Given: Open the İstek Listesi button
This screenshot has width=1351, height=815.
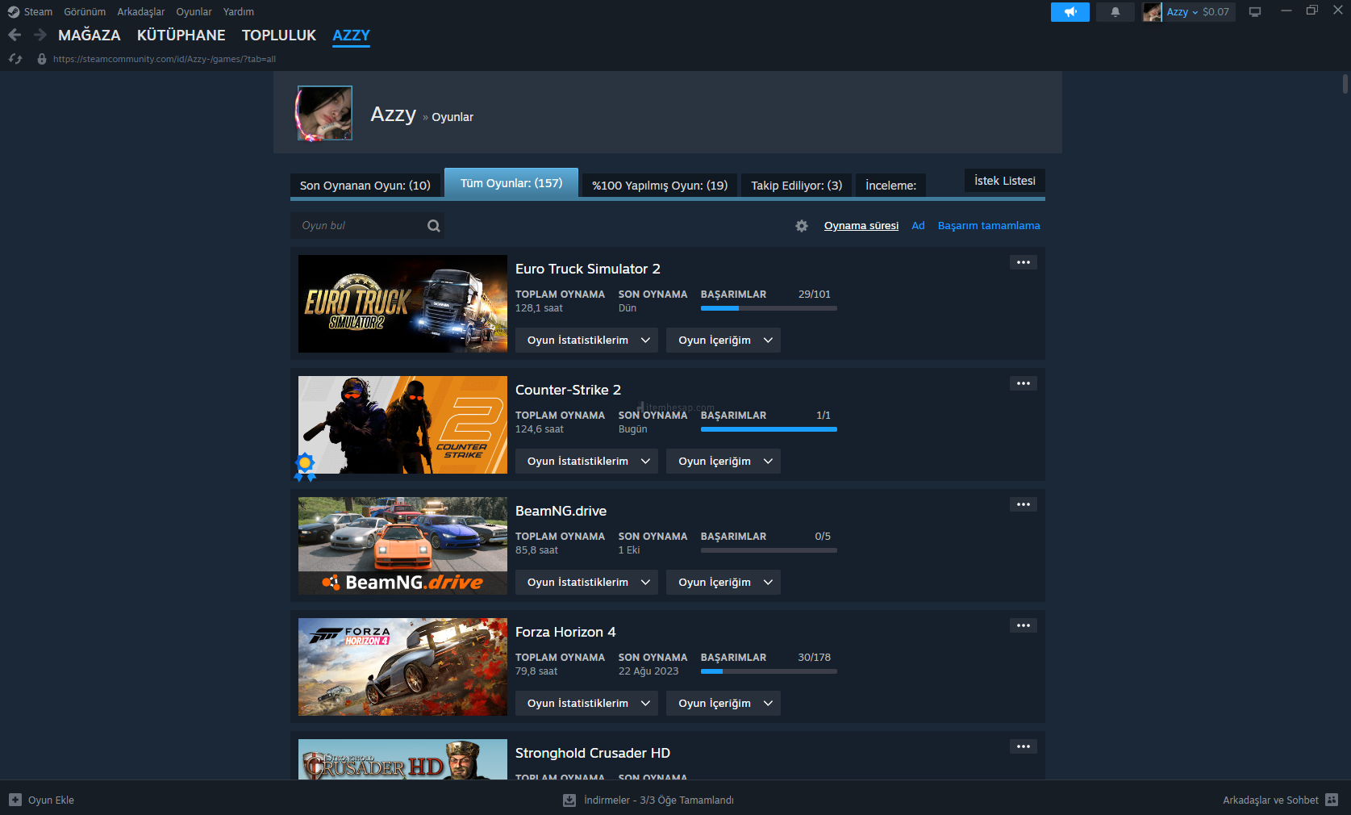Looking at the screenshot, I should pyautogui.click(x=1004, y=181).
